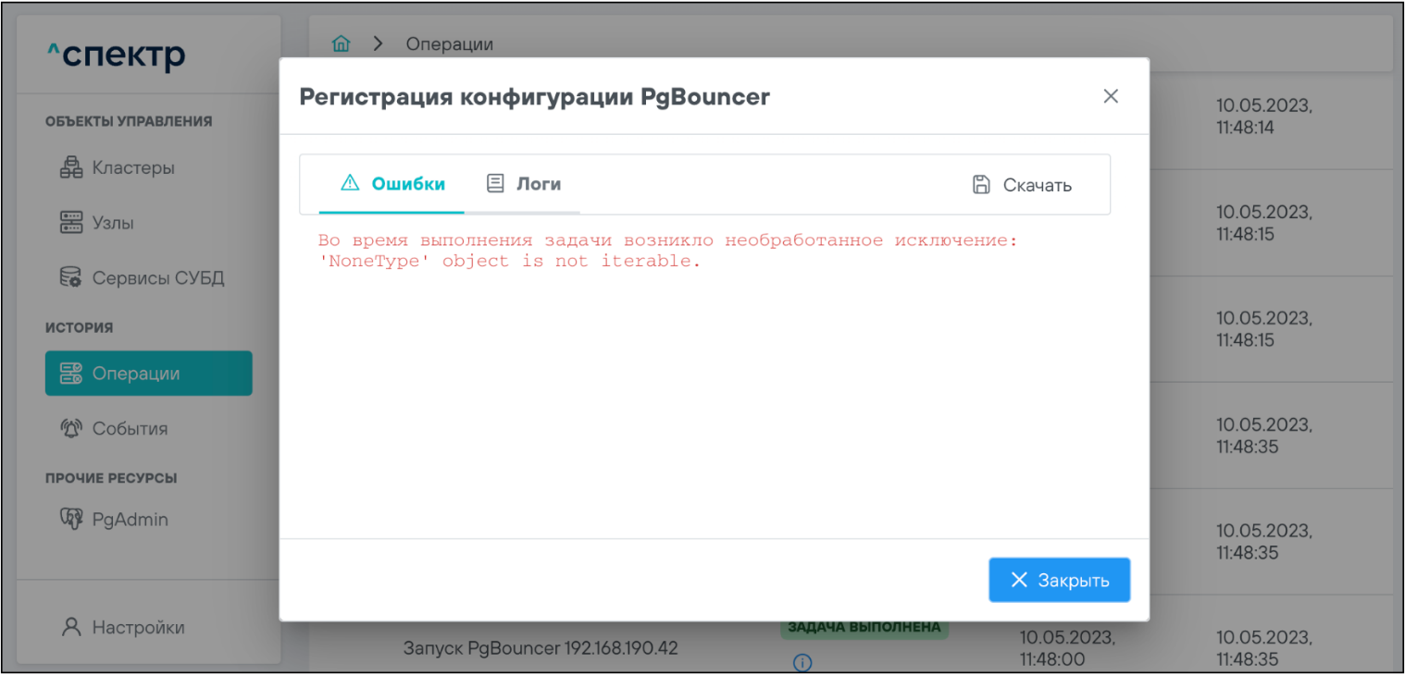Switch to the Логи tab
The height and width of the screenshot is (675, 1405).
(x=525, y=184)
